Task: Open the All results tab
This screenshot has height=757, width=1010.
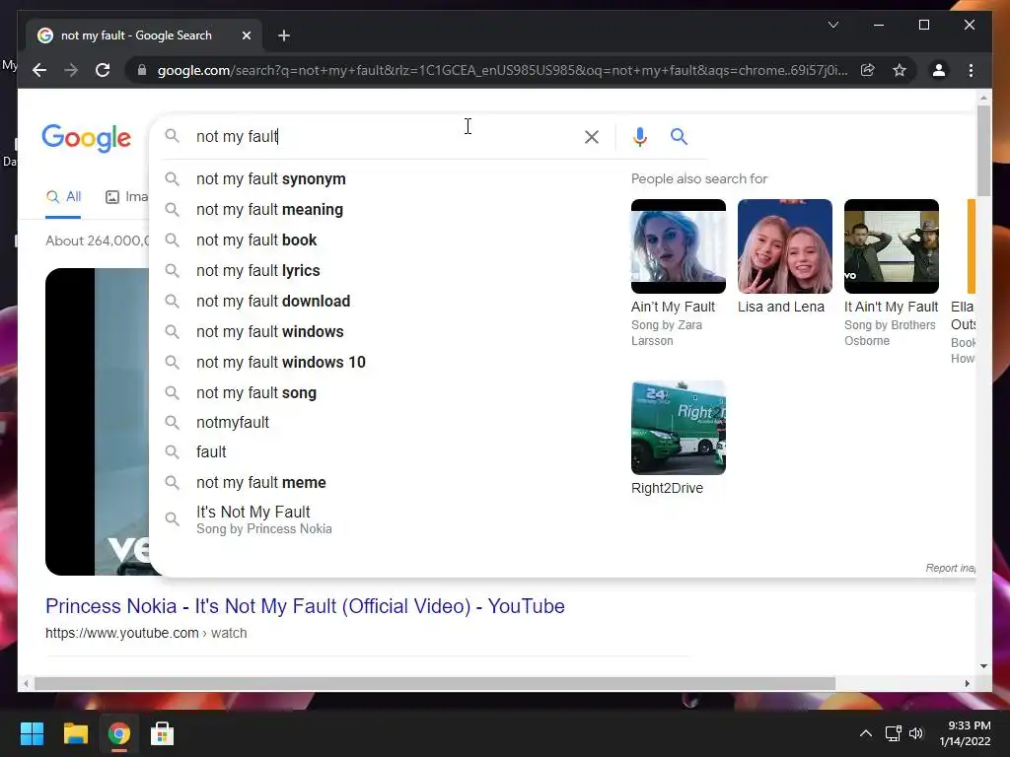Action: click(64, 197)
